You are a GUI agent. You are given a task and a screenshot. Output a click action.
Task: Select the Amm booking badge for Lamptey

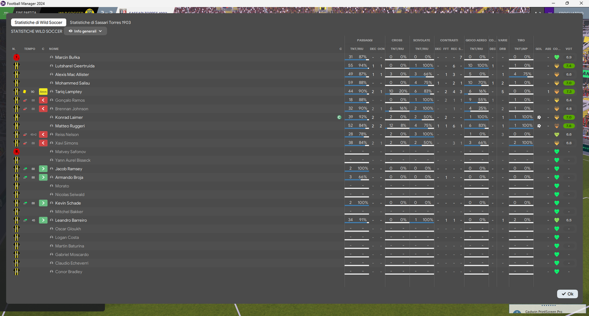(43, 92)
